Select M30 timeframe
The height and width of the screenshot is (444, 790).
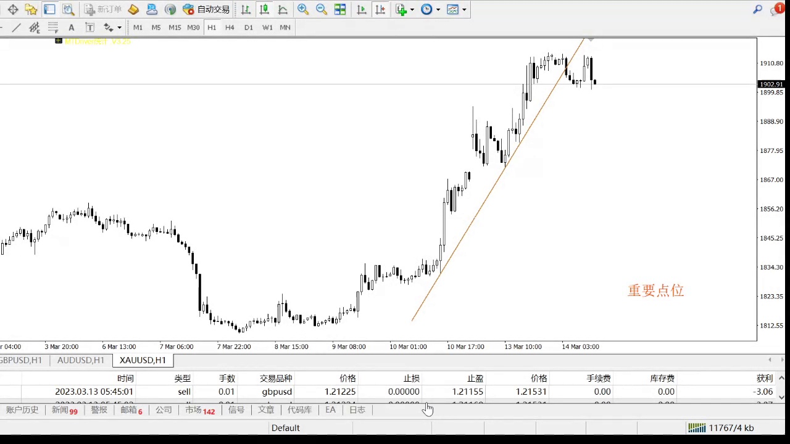(x=193, y=27)
